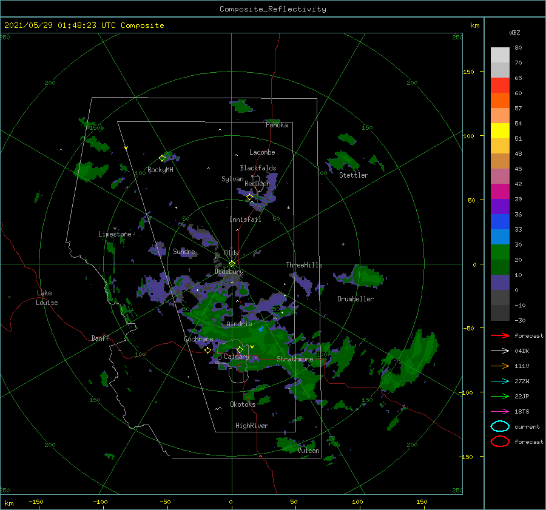Image resolution: width=546 pixels, height=510 pixels.
Task: Click the small blue echo east of Airdrie
Action: [261, 329]
